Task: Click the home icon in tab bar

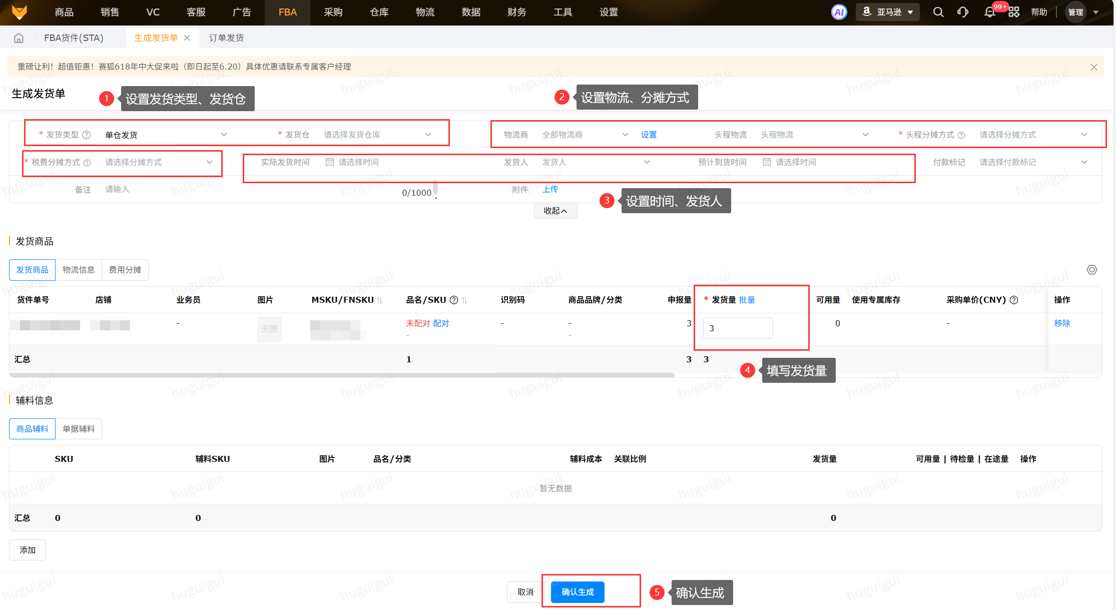Action: (19, 38)
